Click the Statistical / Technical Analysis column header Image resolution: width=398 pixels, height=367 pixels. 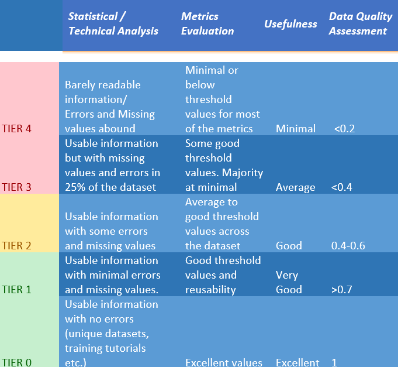point(113,24)
